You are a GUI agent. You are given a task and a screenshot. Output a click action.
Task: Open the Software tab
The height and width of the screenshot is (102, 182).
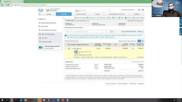[x=136, y=14]
